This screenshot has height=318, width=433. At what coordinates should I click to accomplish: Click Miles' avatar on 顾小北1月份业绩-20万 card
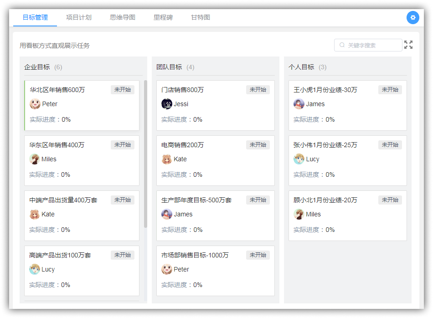pos(299,214)
